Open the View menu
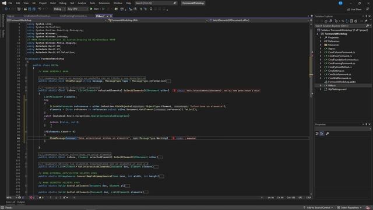This screenshot has width=373, height=210. 26,3
